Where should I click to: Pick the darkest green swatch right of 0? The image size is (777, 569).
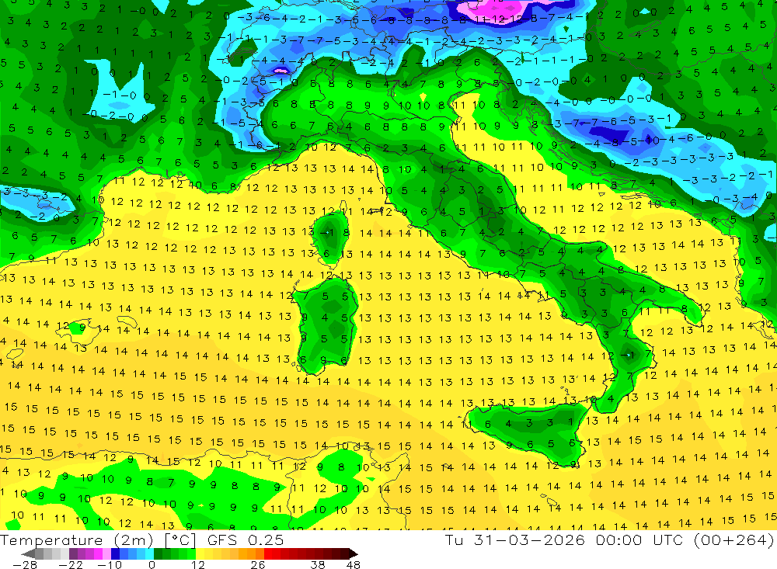tap(158, 553)
